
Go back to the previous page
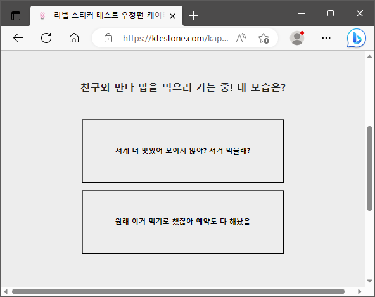pos(18,38)
